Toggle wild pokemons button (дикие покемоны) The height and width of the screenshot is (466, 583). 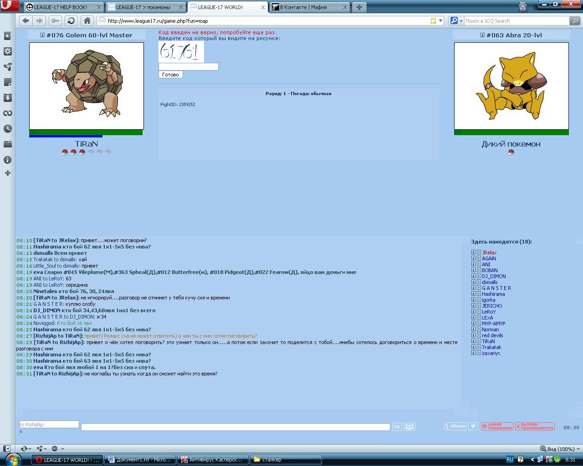tap(497, 426)
